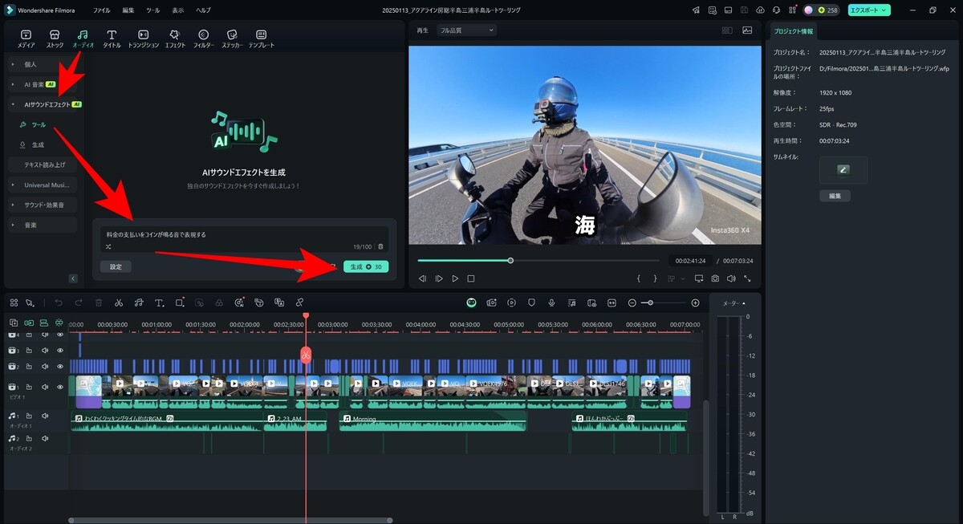Screen dimensions: 963x524
Task: Click the 生成 30 generate button
Action: coord(366,266)
